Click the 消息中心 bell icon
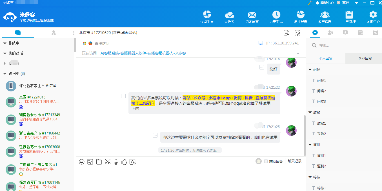The image size is (382, 191). (x=317, y=3)
